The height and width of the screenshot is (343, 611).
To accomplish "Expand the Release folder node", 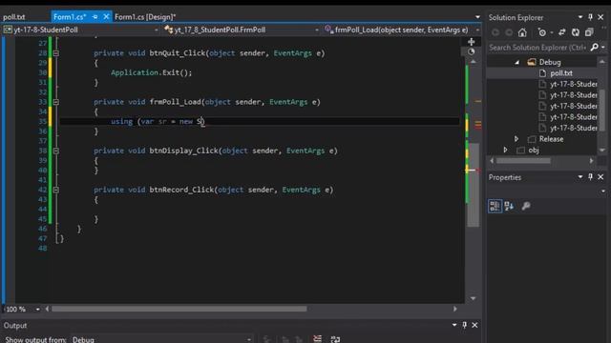I will (516, 139).
